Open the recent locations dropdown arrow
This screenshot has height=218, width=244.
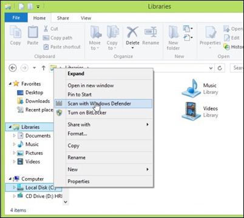click(34, 68)
